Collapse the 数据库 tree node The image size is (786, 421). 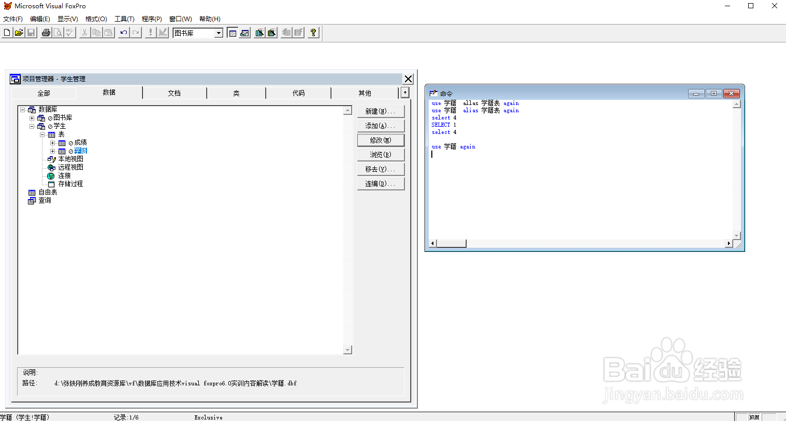point(23,110)
